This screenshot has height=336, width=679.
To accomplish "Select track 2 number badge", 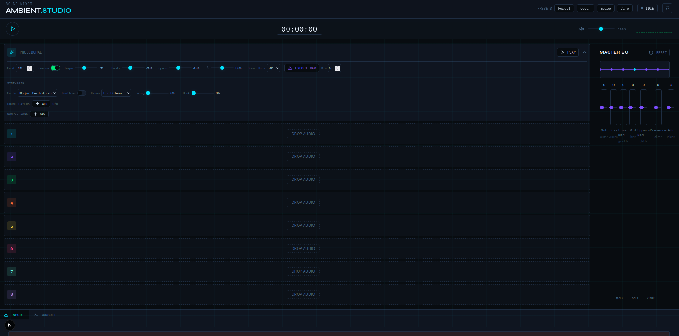I will (12, 157).
